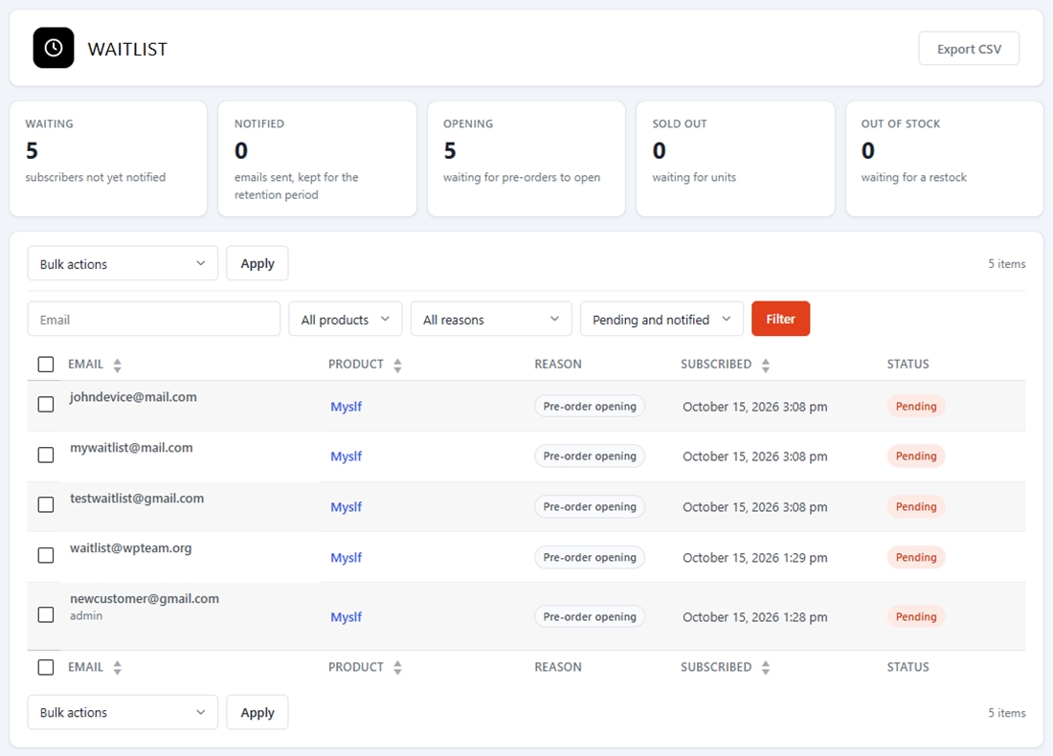Click the email mywaitlist@mail.com
The height and width of the screenshot is (756, 1053).
[x=131, y=448]
